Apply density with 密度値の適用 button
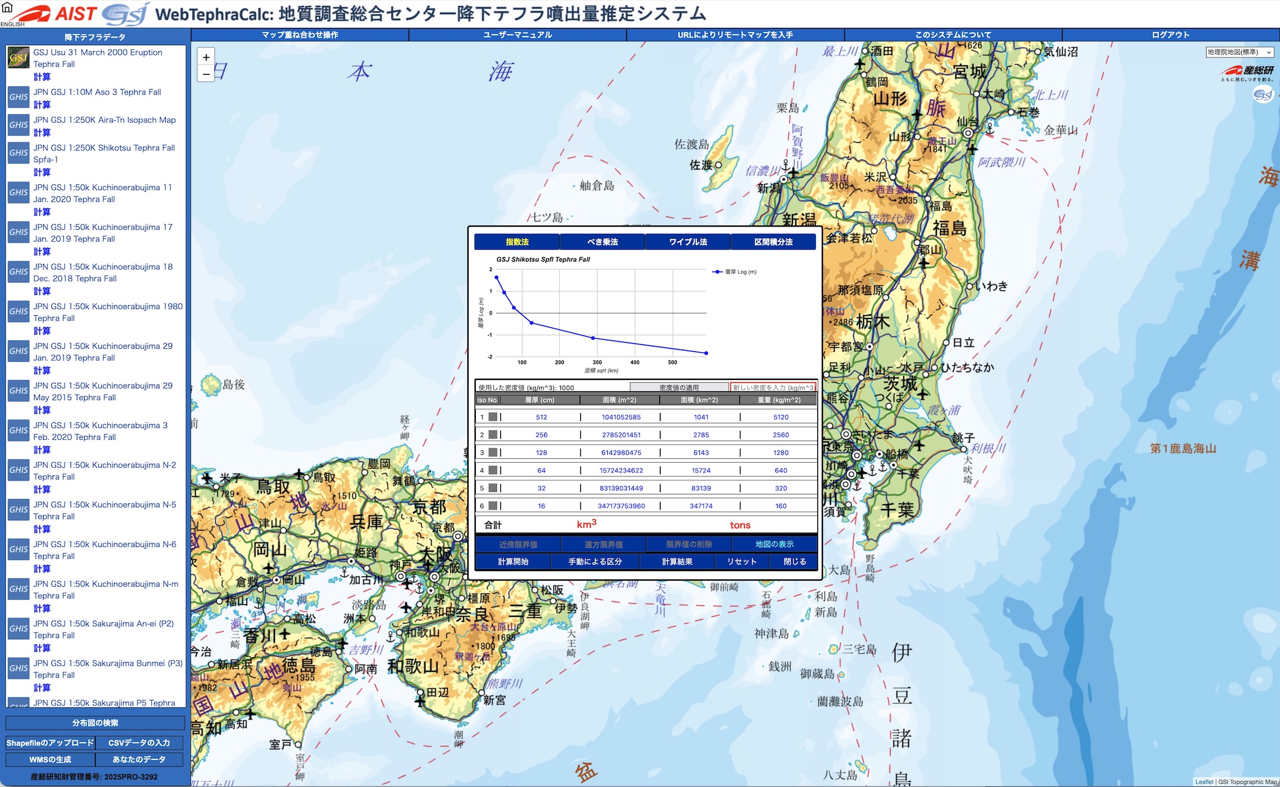This screenshot has height=787, width=1280. pyautogui.click(x=679, y=387)
